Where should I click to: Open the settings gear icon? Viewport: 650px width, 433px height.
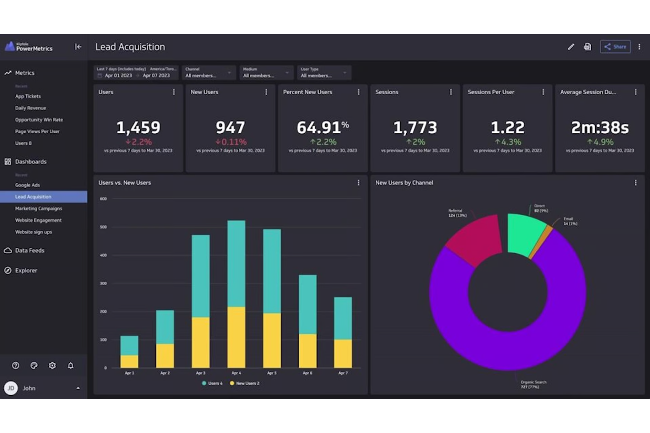(52, 365)
